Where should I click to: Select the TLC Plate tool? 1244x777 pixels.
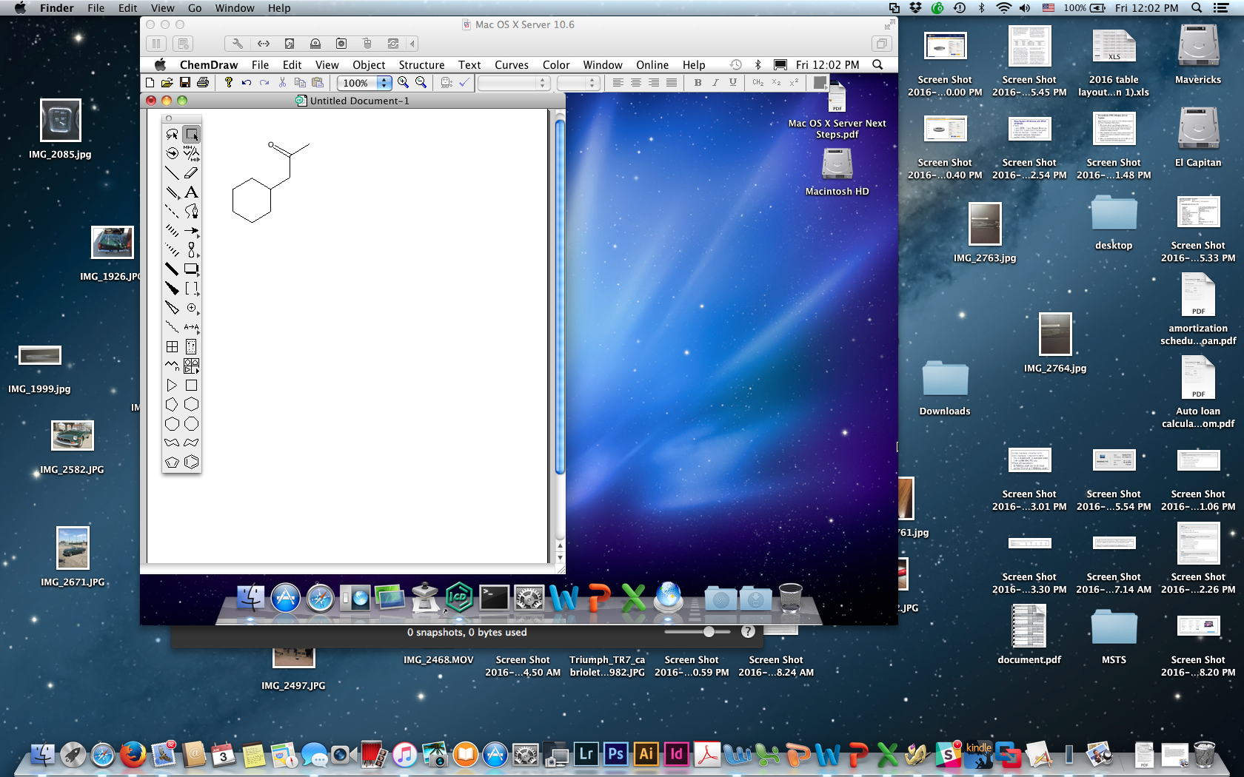(x=192, y=346)
